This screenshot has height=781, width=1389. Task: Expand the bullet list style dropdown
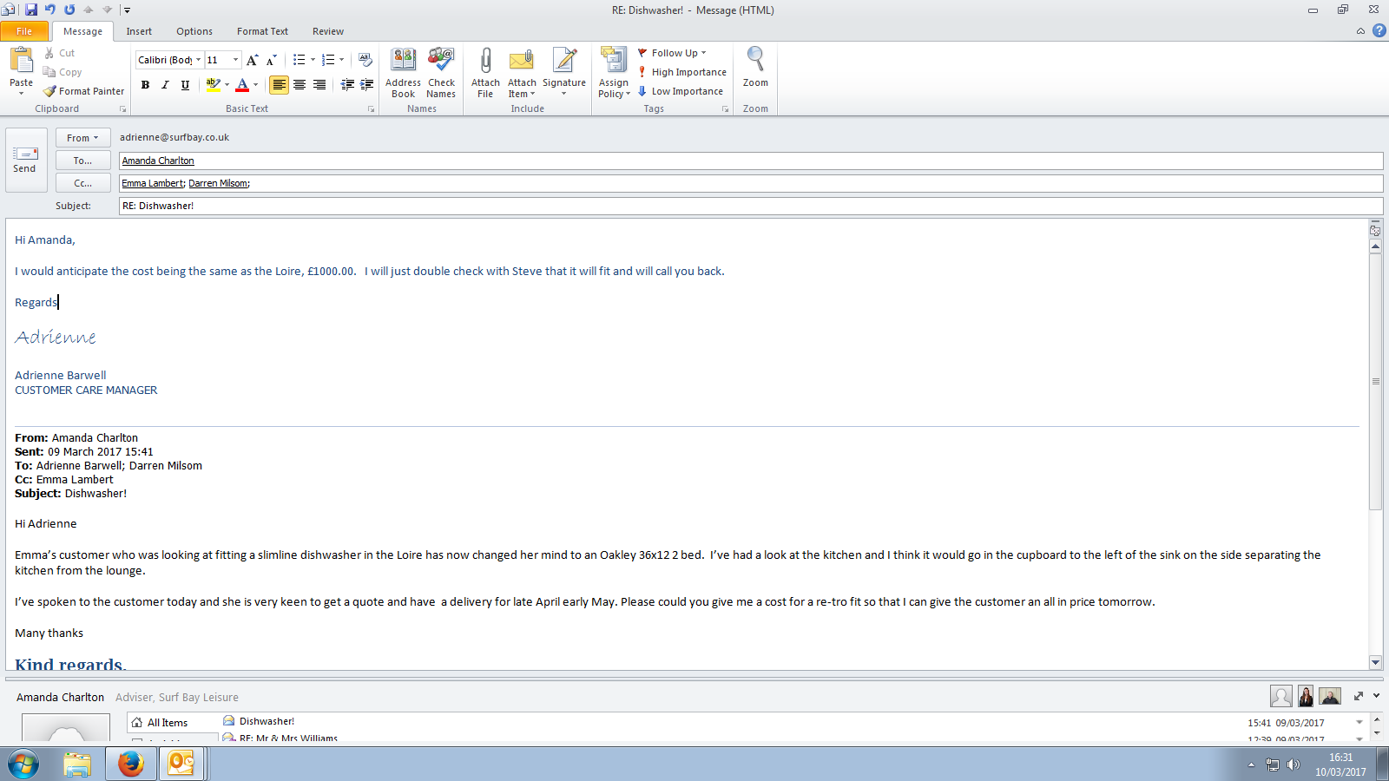click(313, 60)
